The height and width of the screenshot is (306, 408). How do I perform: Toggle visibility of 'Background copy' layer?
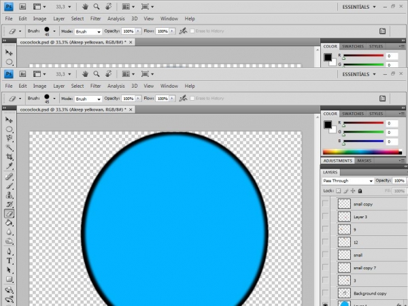click(325, 292)
